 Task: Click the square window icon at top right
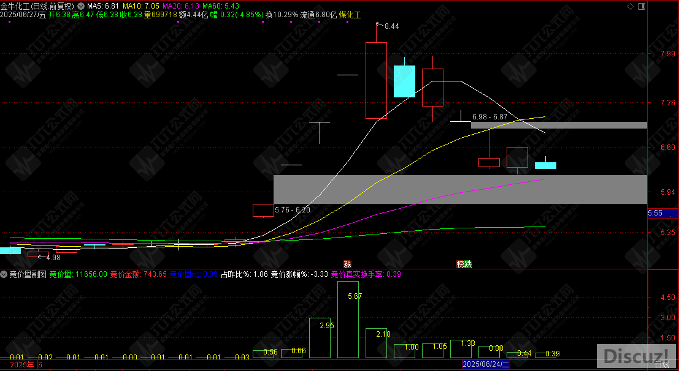coord(641,6)
